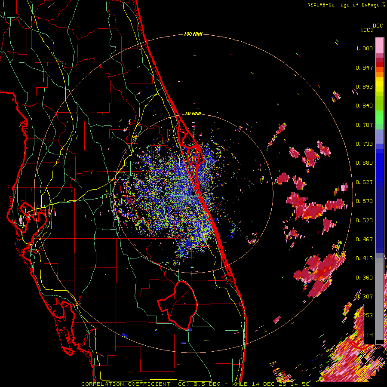Click the 0.5 DEG elevation text in caption
Screen dimensions: 387x387
click(207, 384)
